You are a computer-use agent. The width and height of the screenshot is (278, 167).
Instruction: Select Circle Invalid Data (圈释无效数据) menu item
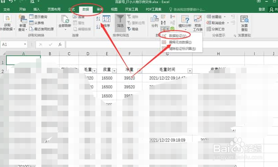tap(181, 42)
